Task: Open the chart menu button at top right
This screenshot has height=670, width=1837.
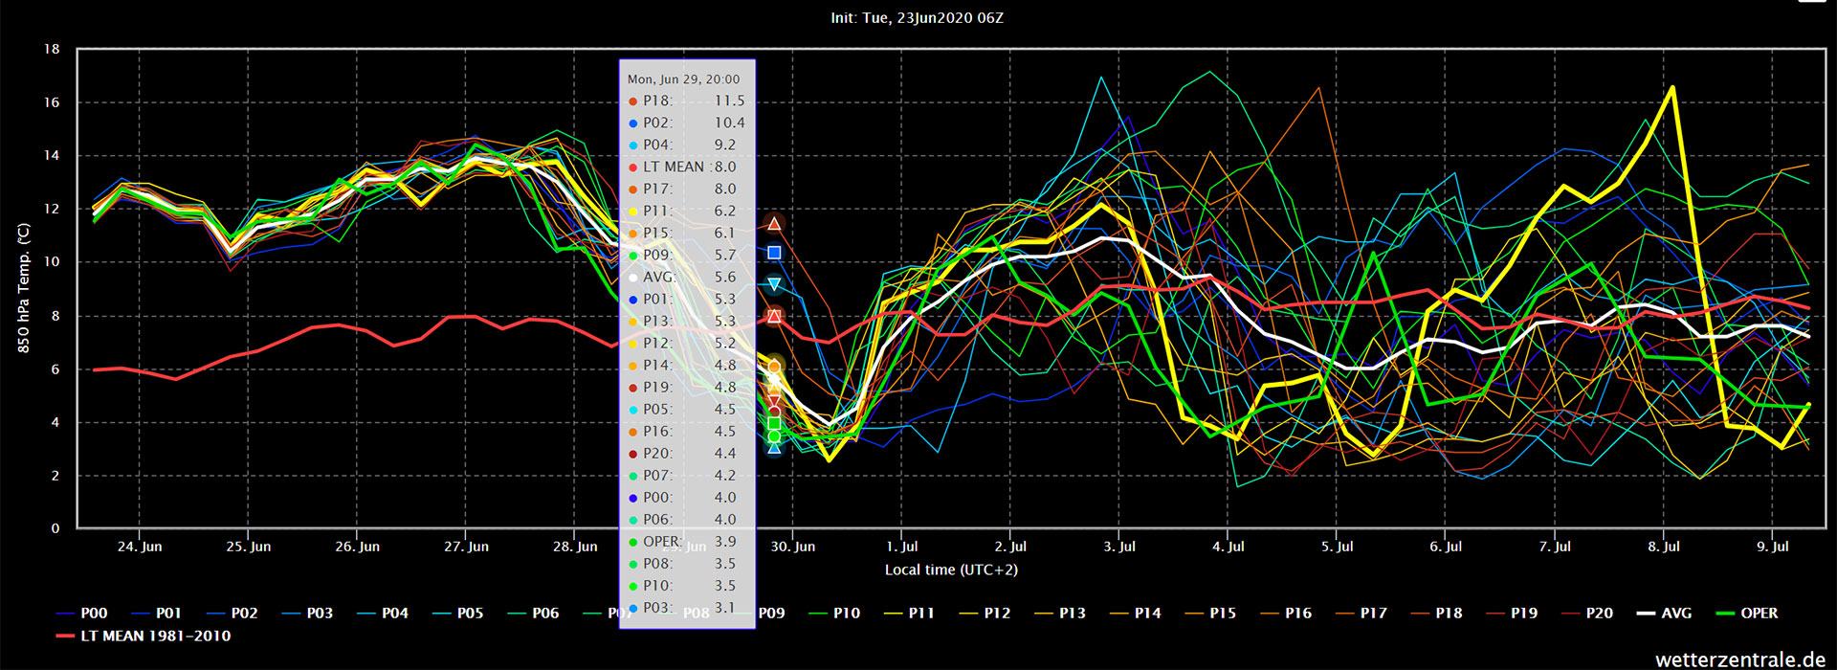Action: 1812,2
